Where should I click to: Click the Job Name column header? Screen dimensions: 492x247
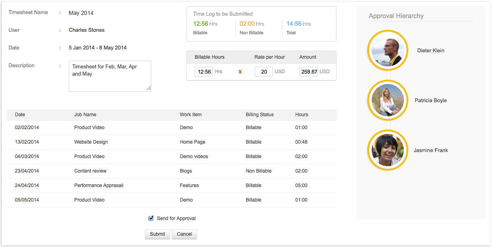coord(85,115)
